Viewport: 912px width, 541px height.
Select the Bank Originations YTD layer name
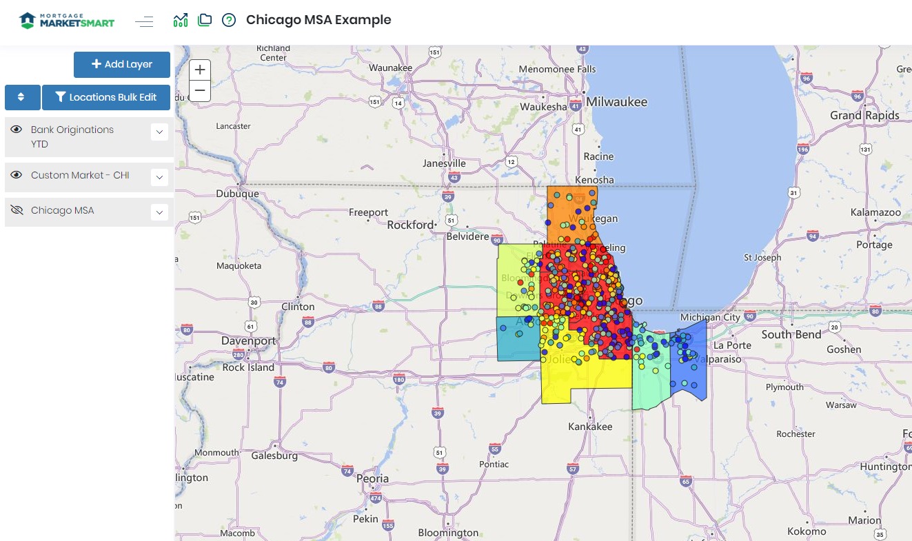[72, 136]
